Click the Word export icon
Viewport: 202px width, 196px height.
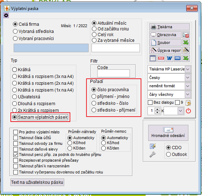tap(169, 58)
